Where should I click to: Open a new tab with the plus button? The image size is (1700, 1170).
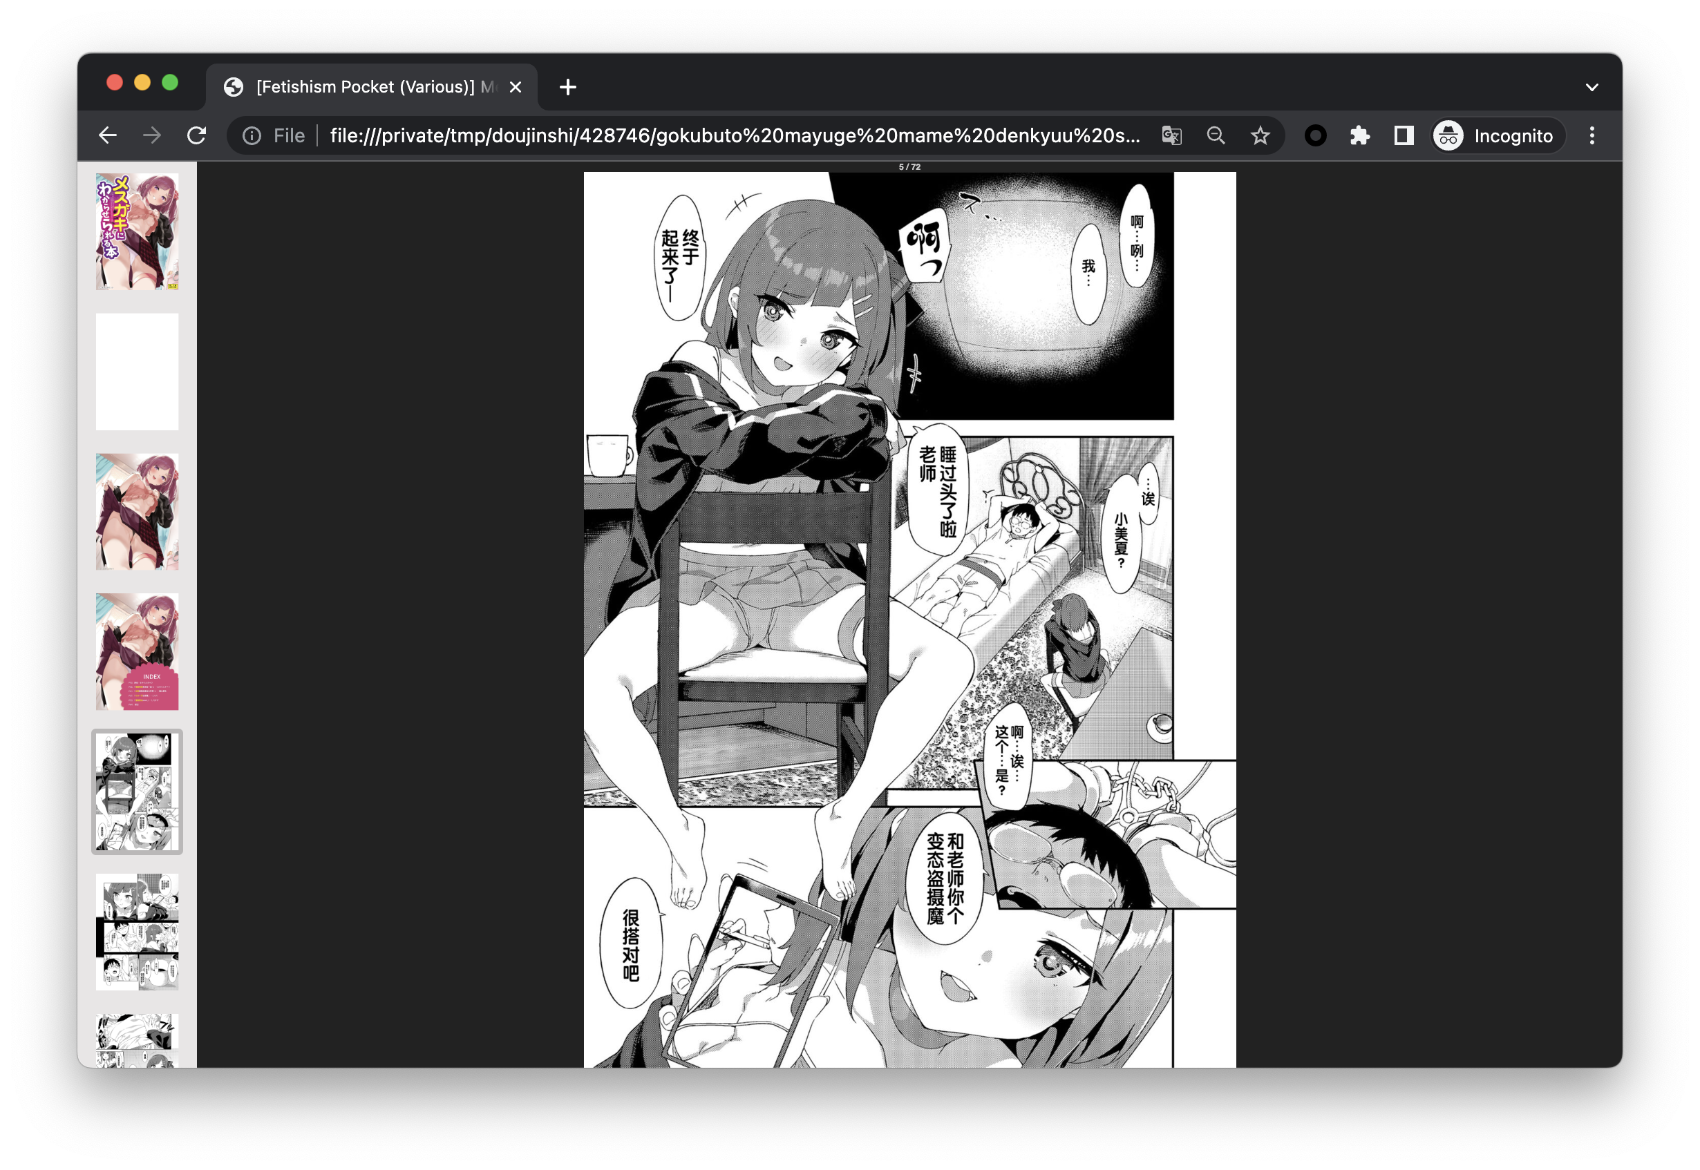point(567,87)
